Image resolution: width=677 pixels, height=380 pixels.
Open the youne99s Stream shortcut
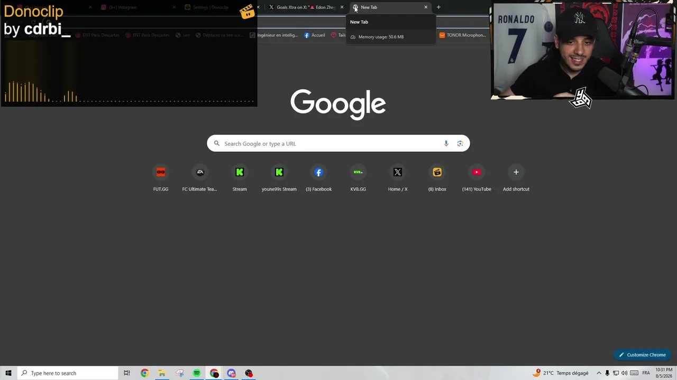279,178
